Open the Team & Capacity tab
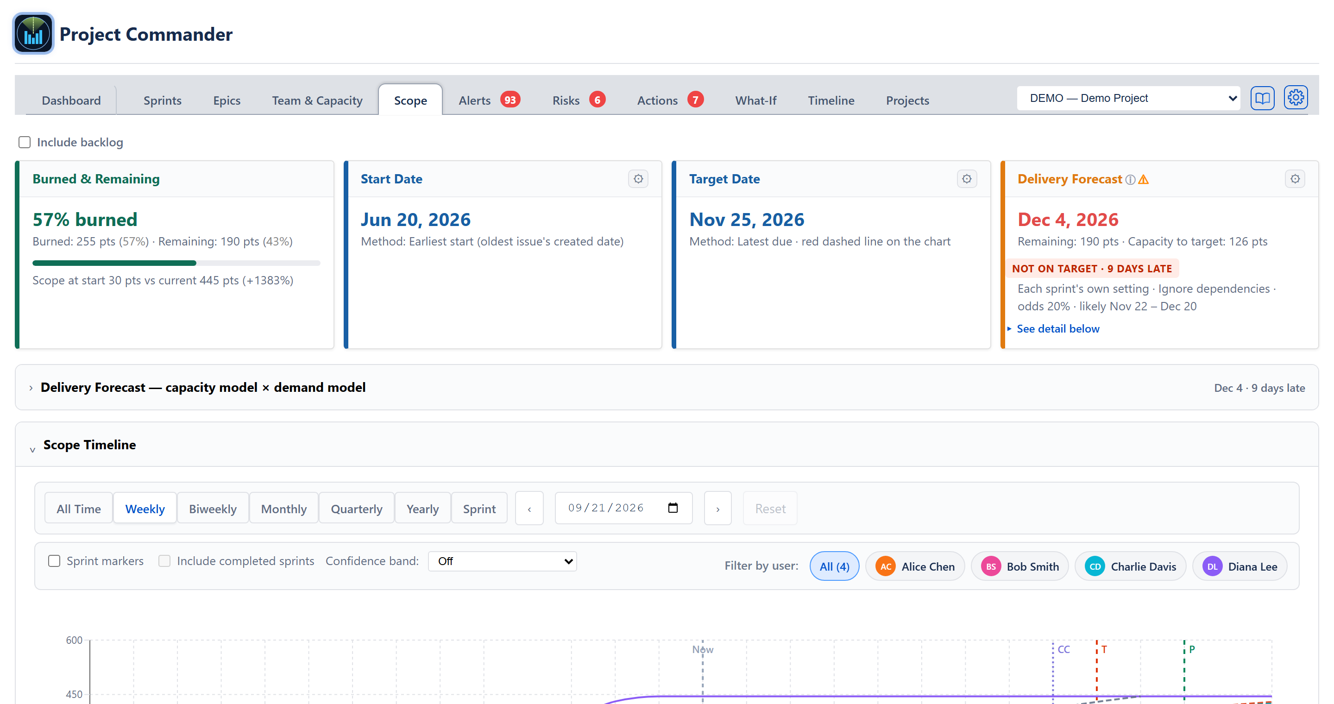Viewport: 1334px width, 704px height. point(317,101)
